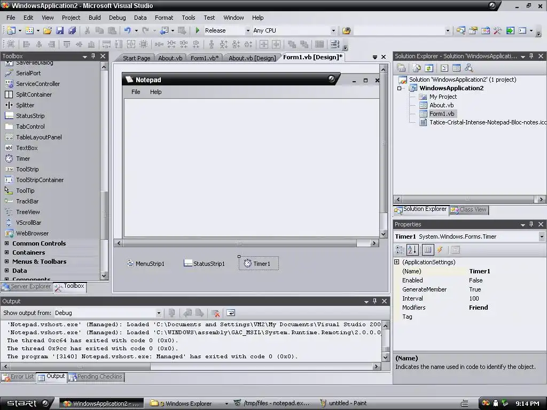This screenshot has height=410, width=547.
Task: Toggle auto-hide pin on Output panel
Action: 374,301
